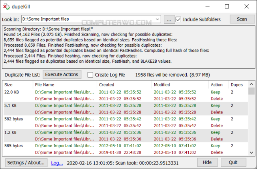Viewport: 257px width, 169px height.
Task: Select the 1.2 KB size cell
Action: point(10,132)
